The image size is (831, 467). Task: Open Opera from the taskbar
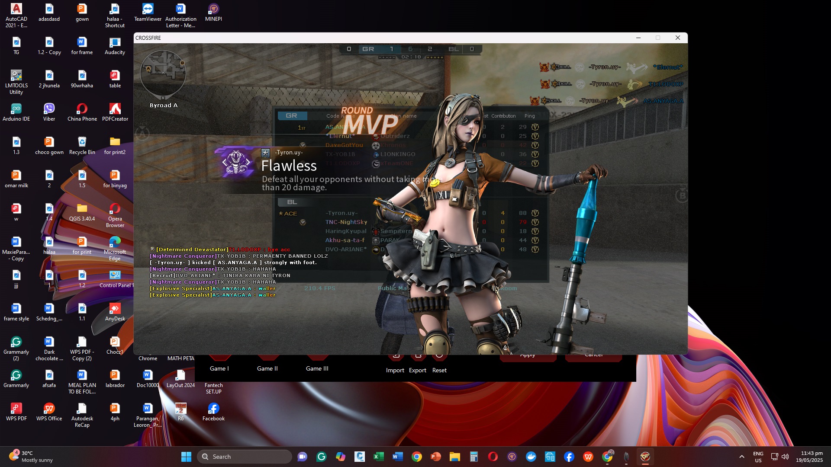click(493, 457)
